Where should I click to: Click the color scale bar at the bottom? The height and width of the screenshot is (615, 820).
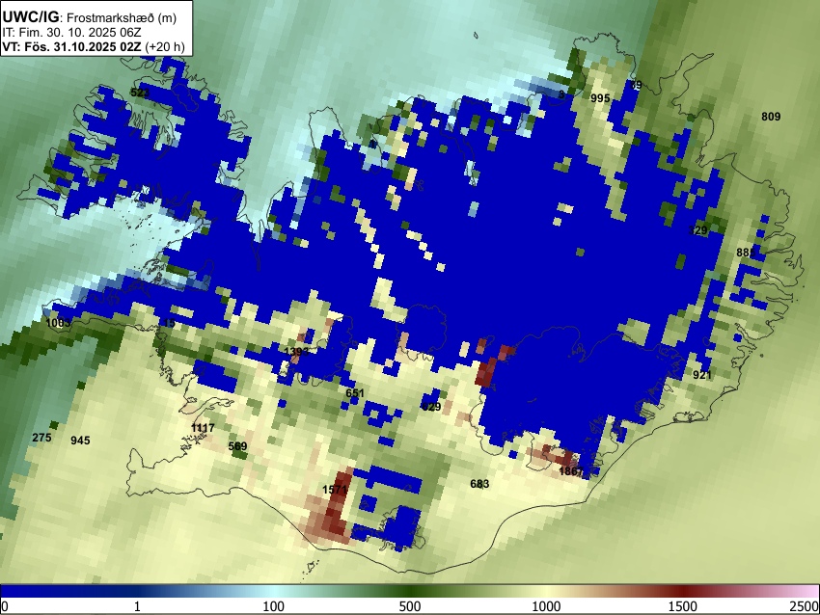tap(410, 591)
